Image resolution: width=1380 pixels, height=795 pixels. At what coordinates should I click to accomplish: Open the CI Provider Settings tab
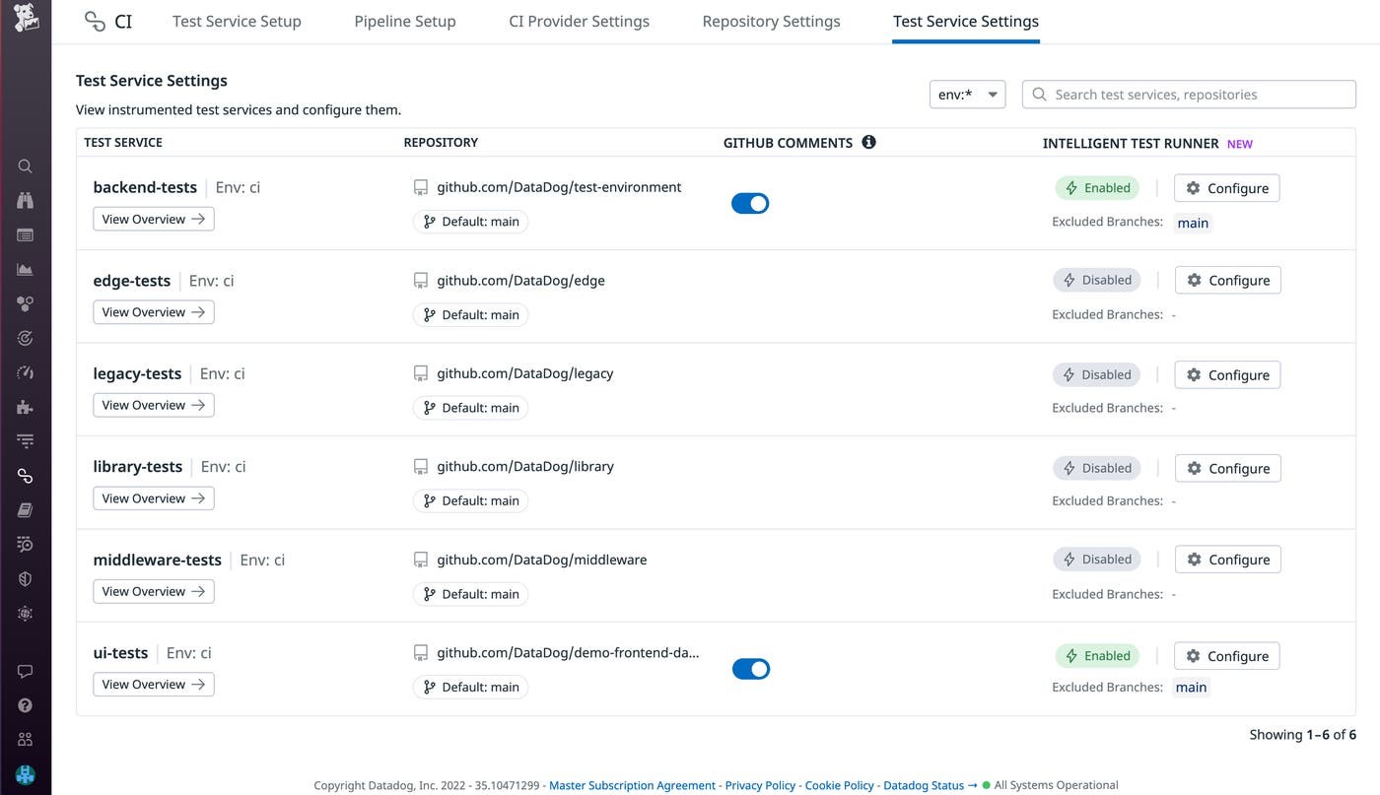pos(579,21)
